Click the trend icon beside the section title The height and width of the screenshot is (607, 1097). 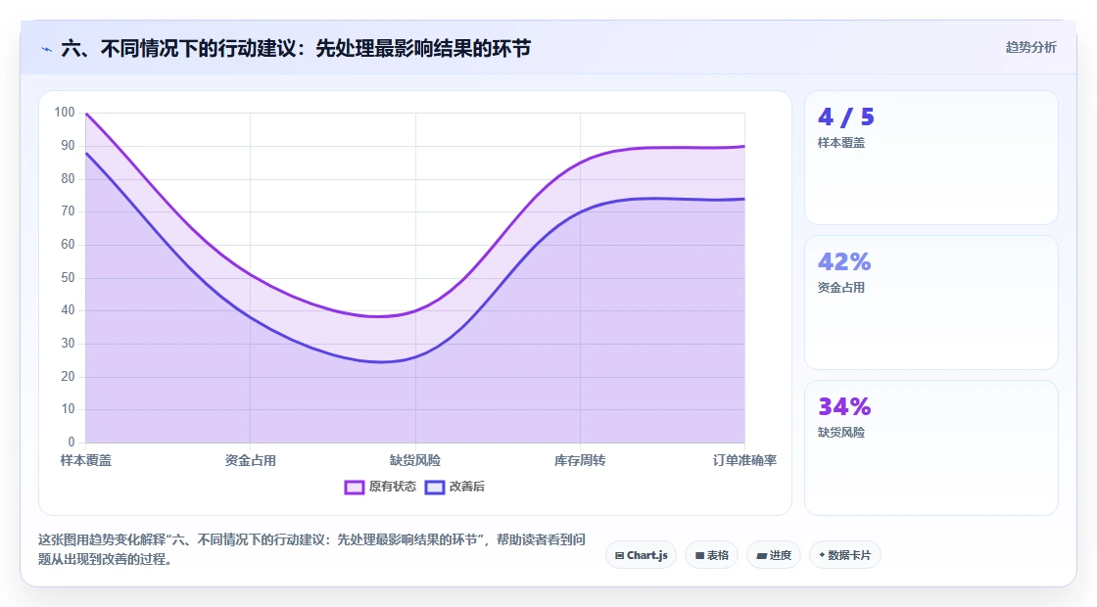coord(47,49)
